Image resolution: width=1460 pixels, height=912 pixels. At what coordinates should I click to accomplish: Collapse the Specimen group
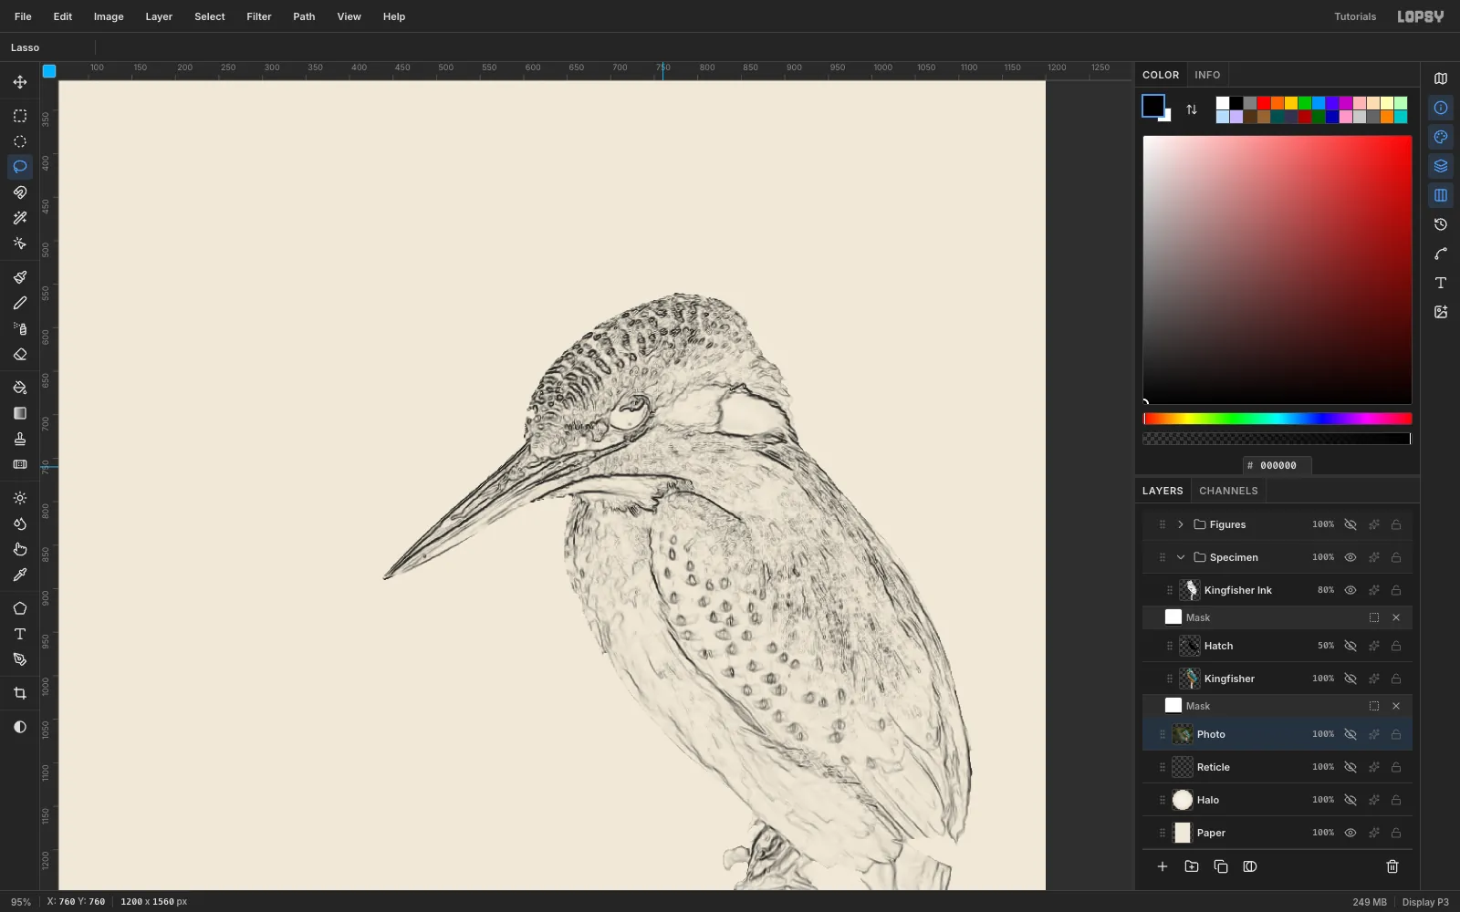click(x=1181, y=557)
